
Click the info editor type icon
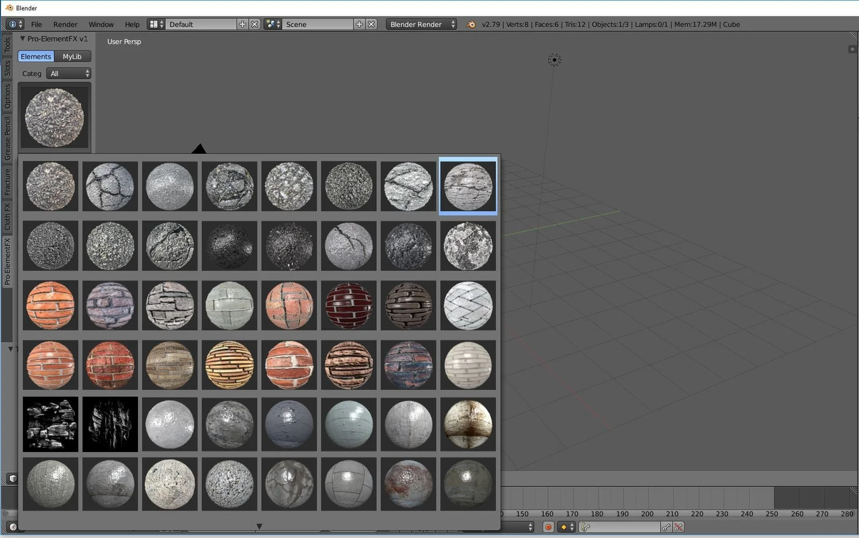point(12,24)
